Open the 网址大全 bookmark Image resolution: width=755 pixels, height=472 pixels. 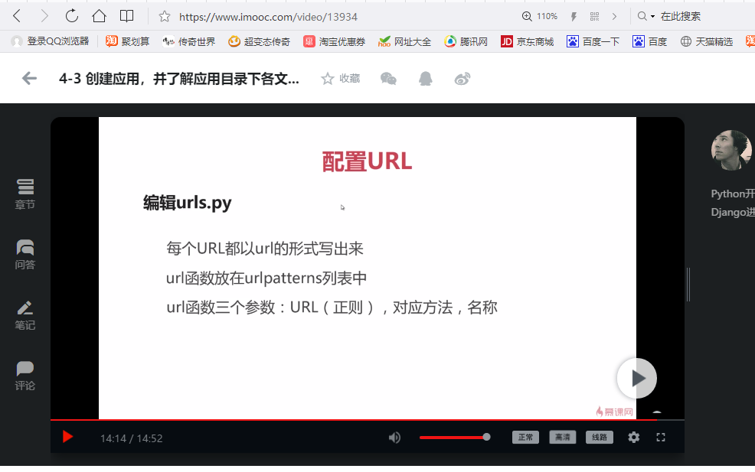tap(404, 41)
